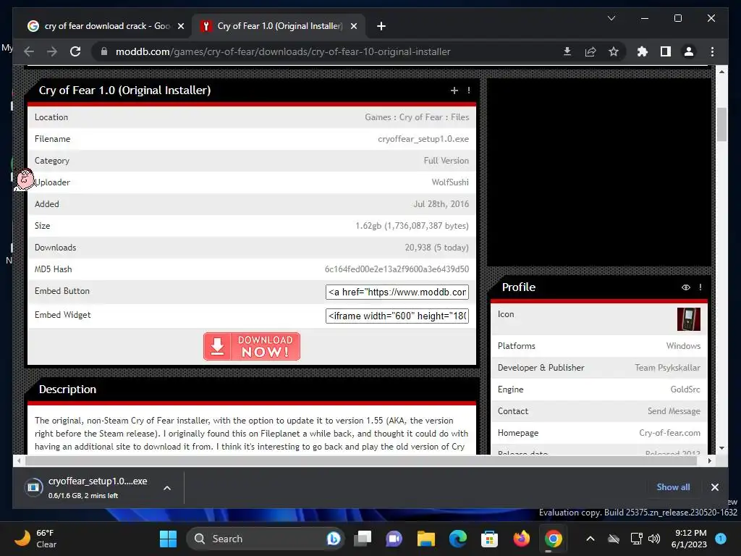
Task: Click Show all downloads
Action: pyautogui.click(x=673, y=487)
